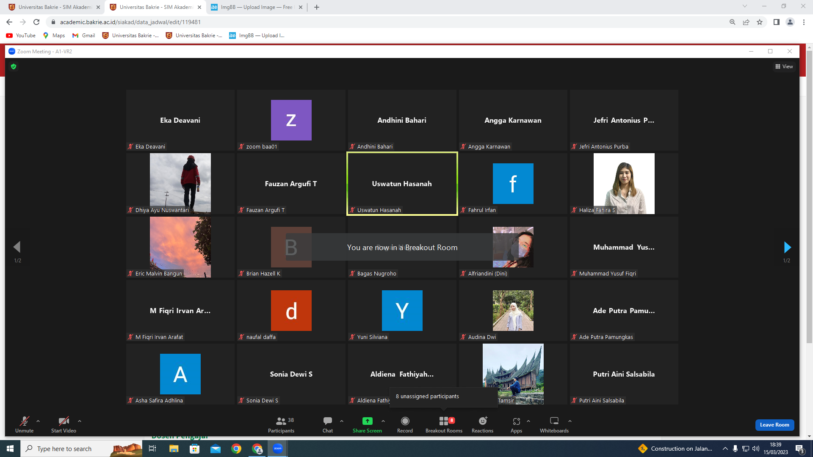Open the View layout menu
Image resolution: width=813 pixels, height=457 pixels.
[784, 66]
